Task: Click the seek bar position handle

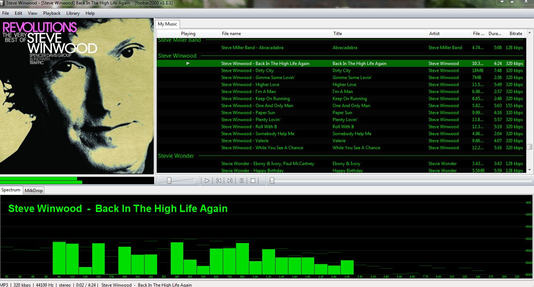Action: (x=272, y=181)
